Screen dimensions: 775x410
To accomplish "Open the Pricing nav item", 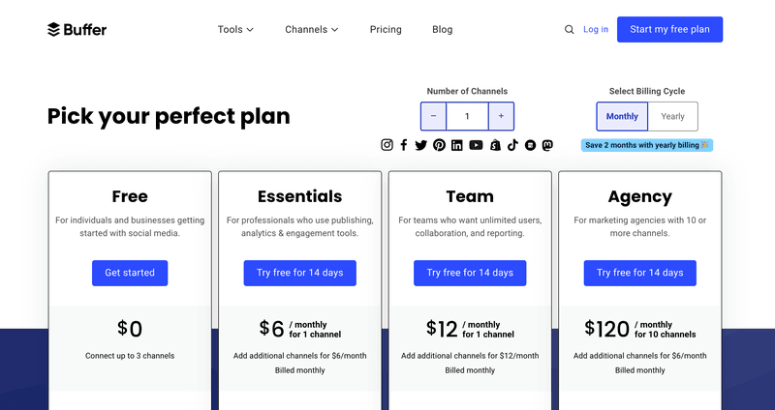I will pos(386,29).
